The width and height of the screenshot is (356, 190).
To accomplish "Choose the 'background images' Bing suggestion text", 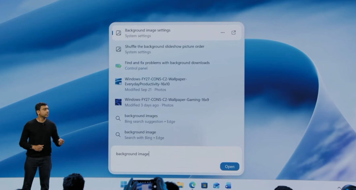I will pos(141,116).
